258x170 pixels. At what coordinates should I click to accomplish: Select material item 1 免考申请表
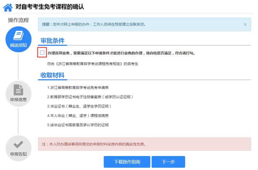tap(79, 87)
